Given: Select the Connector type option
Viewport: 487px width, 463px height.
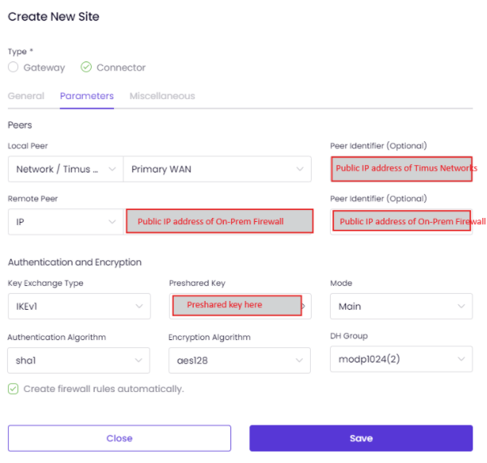Looking at the screenshot, I should (x=86, y=67).
